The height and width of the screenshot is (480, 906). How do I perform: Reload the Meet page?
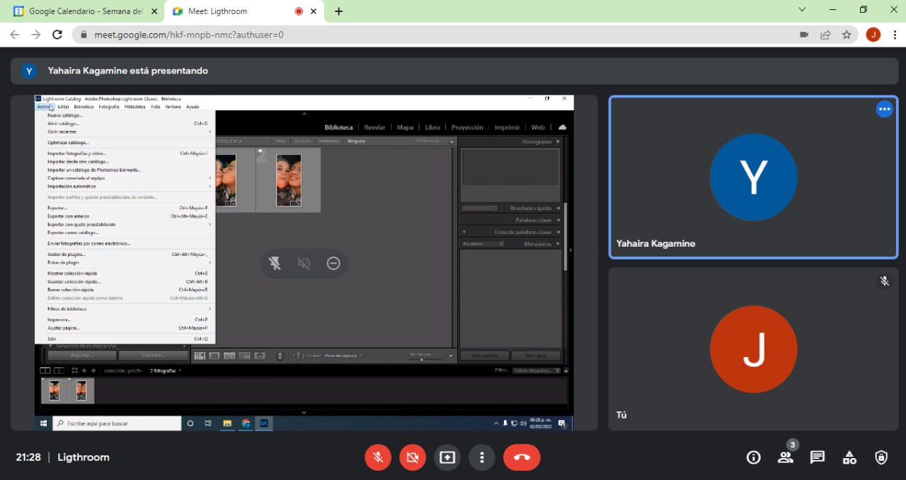57,35
